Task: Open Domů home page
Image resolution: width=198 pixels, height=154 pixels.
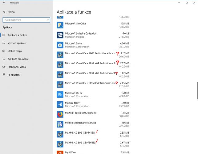Action: coord(11,12)
